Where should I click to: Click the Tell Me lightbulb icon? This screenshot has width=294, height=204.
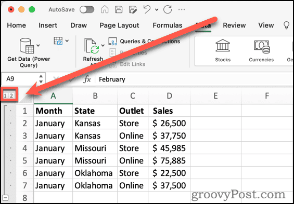(286, 25)
